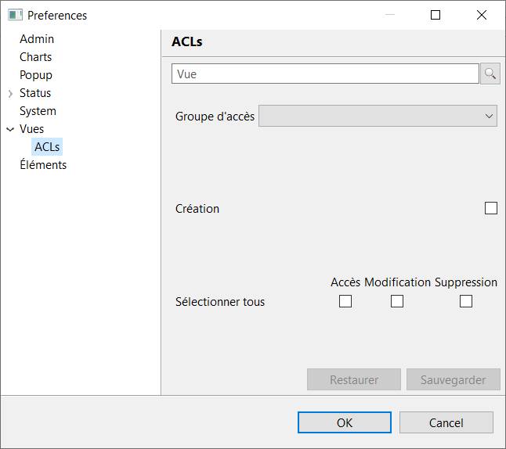The image size is (506, 449).
Task: Click the Preferences window title icon
Action: point(15,15)
